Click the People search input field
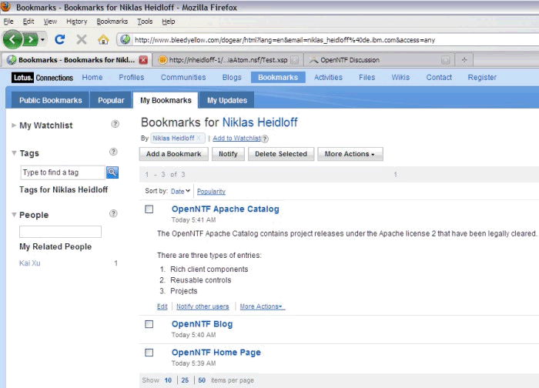This screenshot has height=388, width=539. [x=61, y=232]
